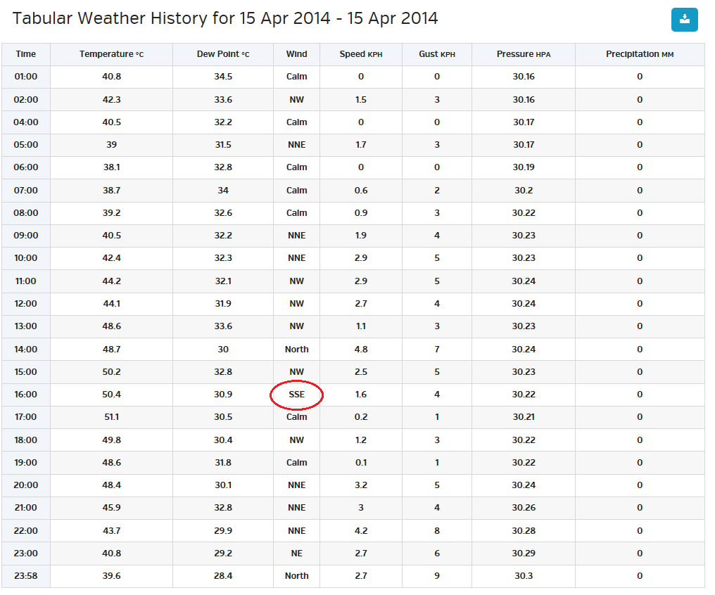Click the circled SSE wind cell
715x595 pixels.
coord(296,395)
